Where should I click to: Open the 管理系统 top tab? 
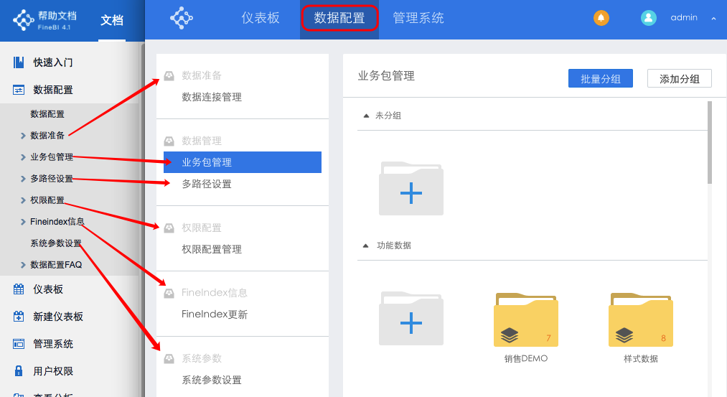click(418, 18)
